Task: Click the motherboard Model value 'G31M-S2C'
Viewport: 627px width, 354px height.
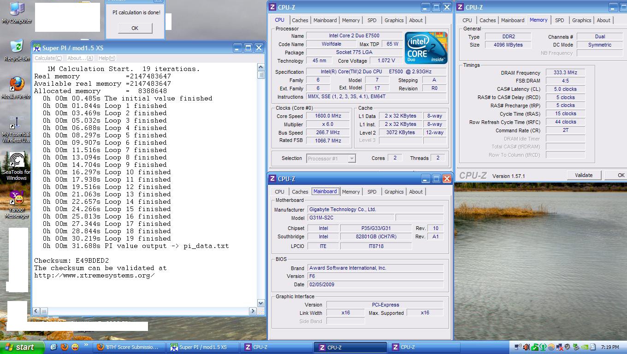Action: click(x=350, y=218)
